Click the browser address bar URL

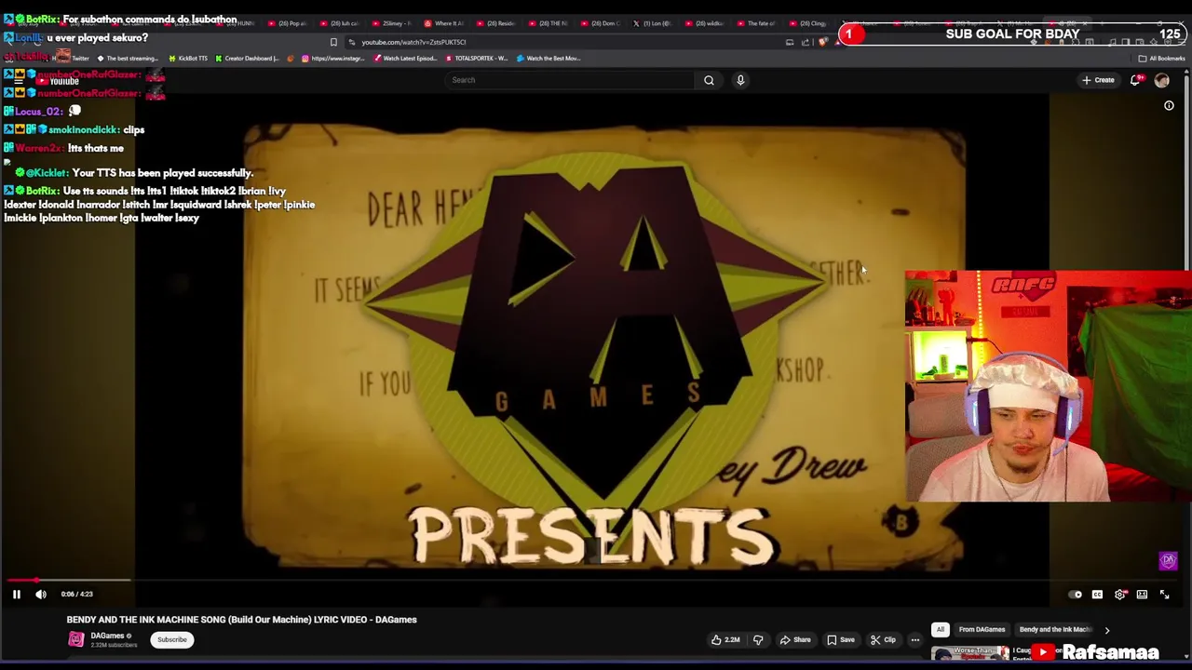coord(413,42)
